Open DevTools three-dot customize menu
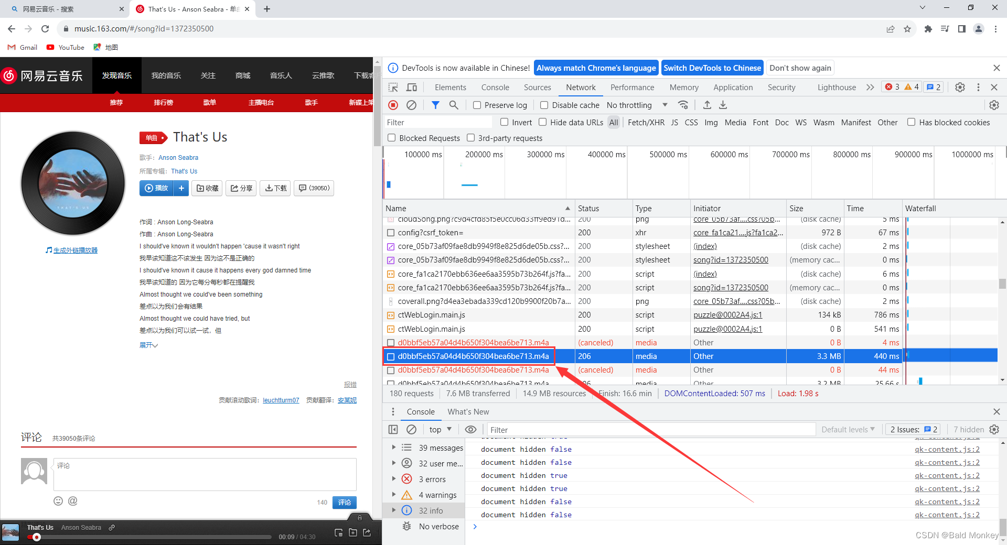The width and height of the screenshot is (1007, 545). [978, 88]
